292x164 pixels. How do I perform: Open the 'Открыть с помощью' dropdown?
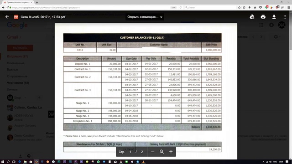145,17
